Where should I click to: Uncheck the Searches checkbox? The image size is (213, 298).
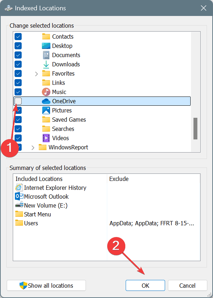[x=18, y=129]
